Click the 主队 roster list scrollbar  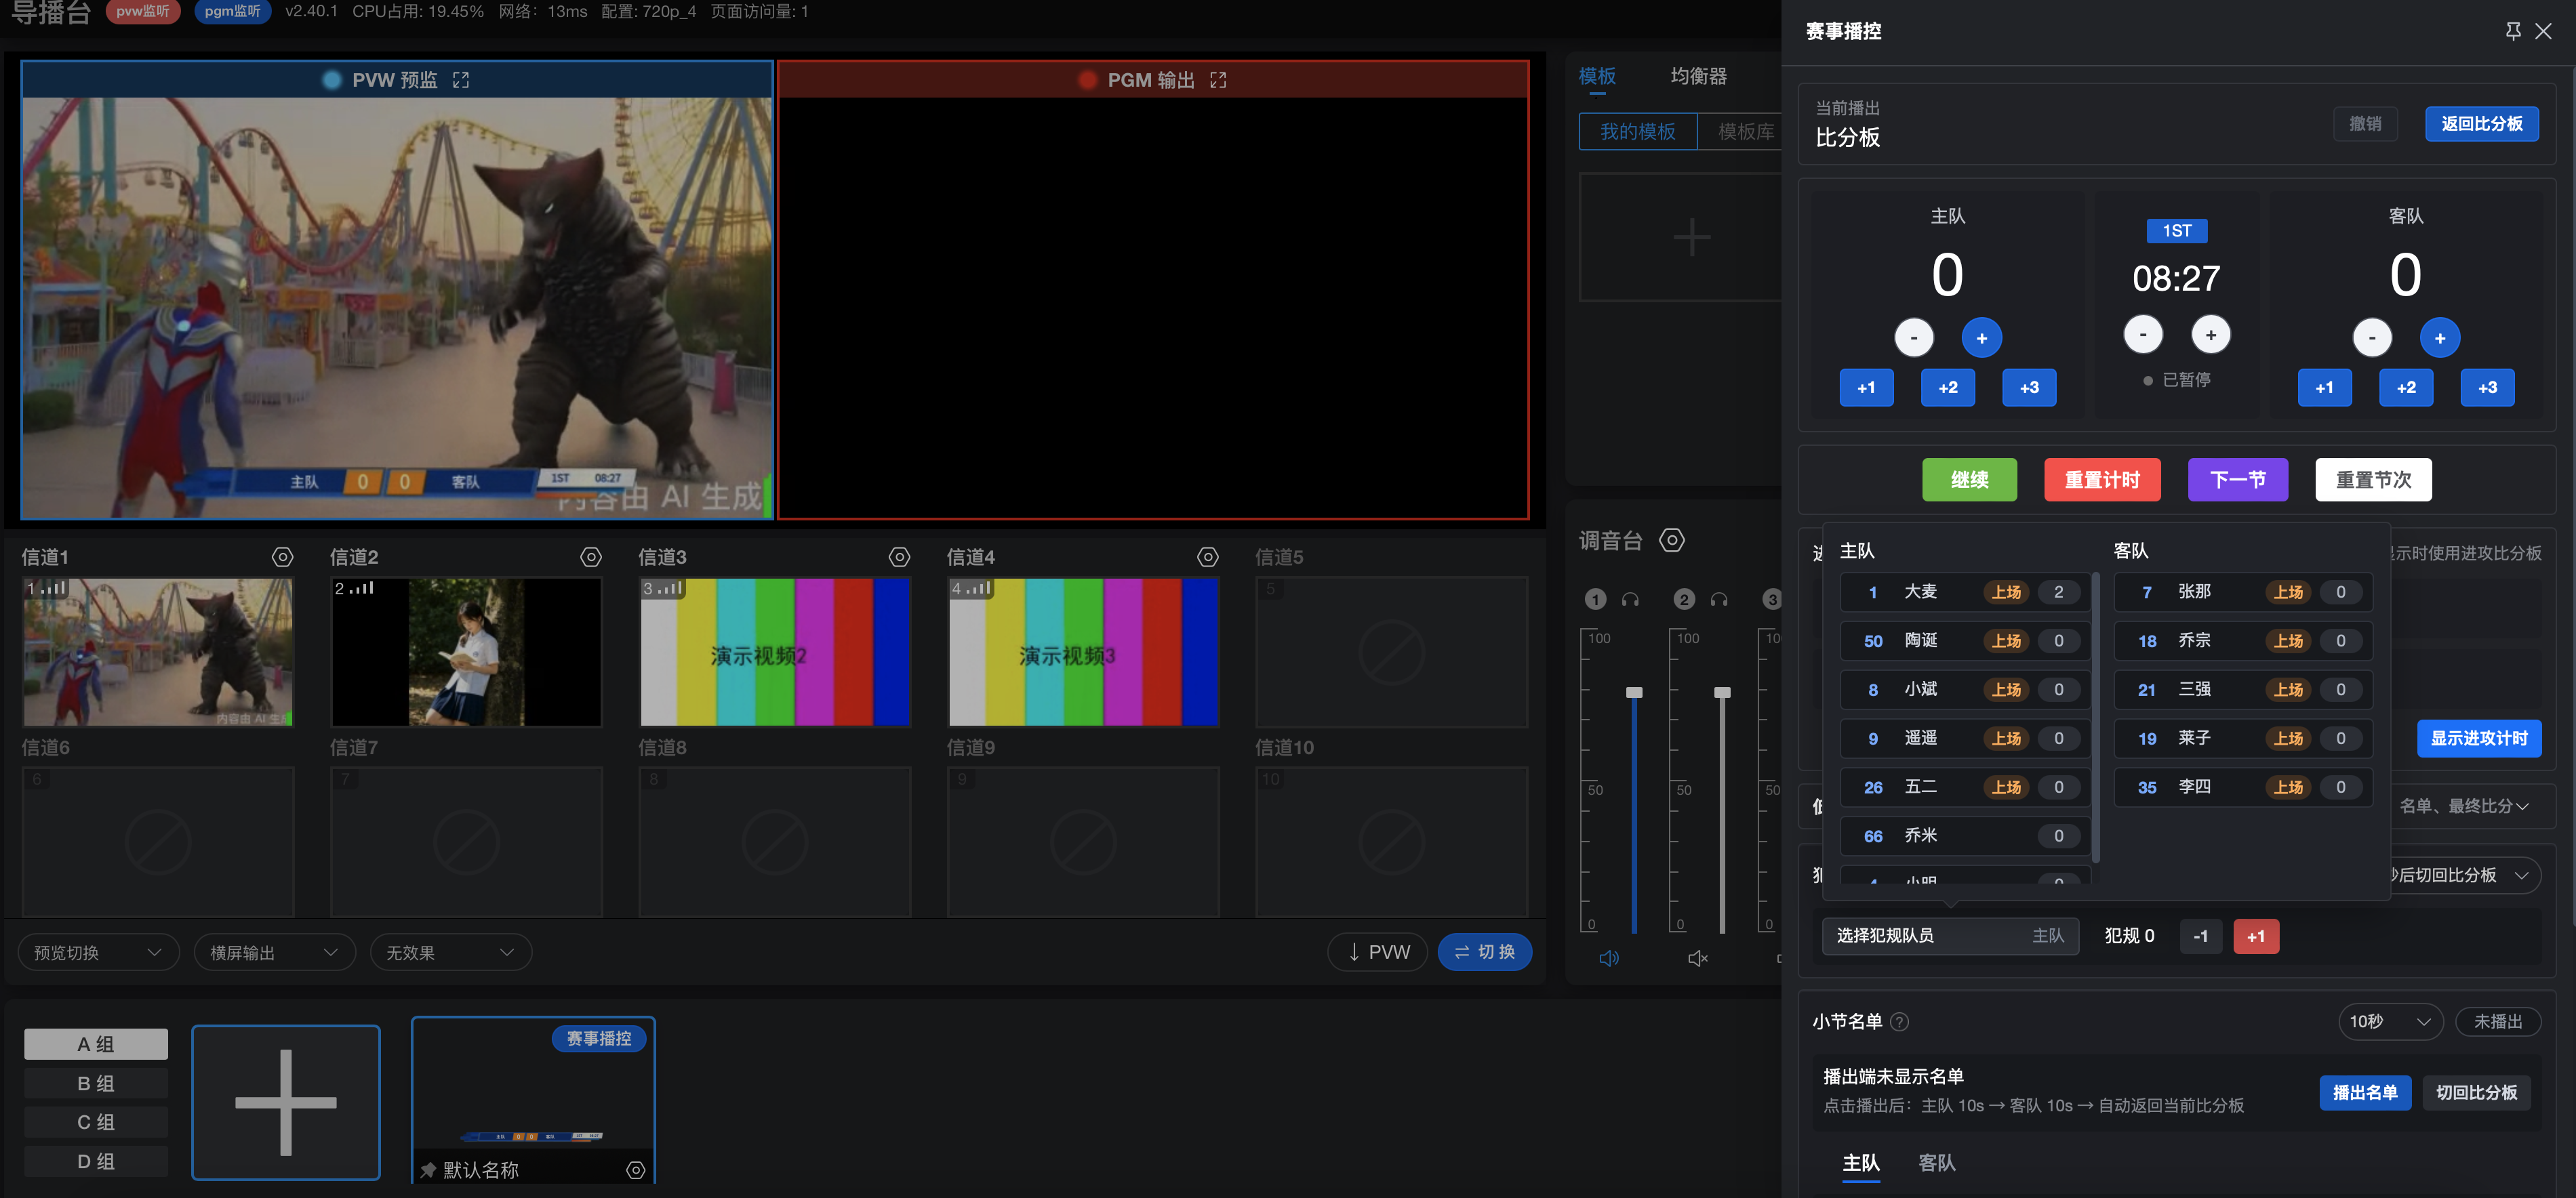tap(2095, 716)
